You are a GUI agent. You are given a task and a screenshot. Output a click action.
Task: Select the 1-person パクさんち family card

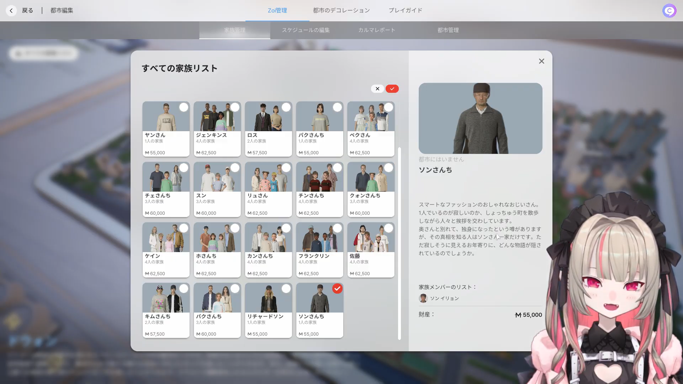tap(319, 129)
